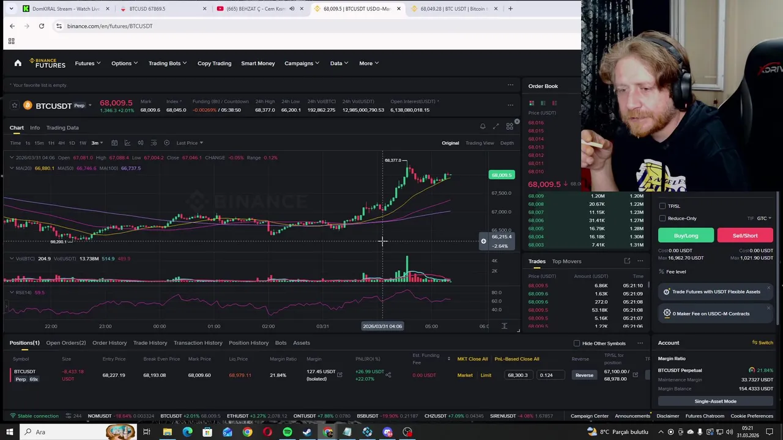
Task: Favorite BTCUSDT with the star icon
Action: click(x=15, y=106)
